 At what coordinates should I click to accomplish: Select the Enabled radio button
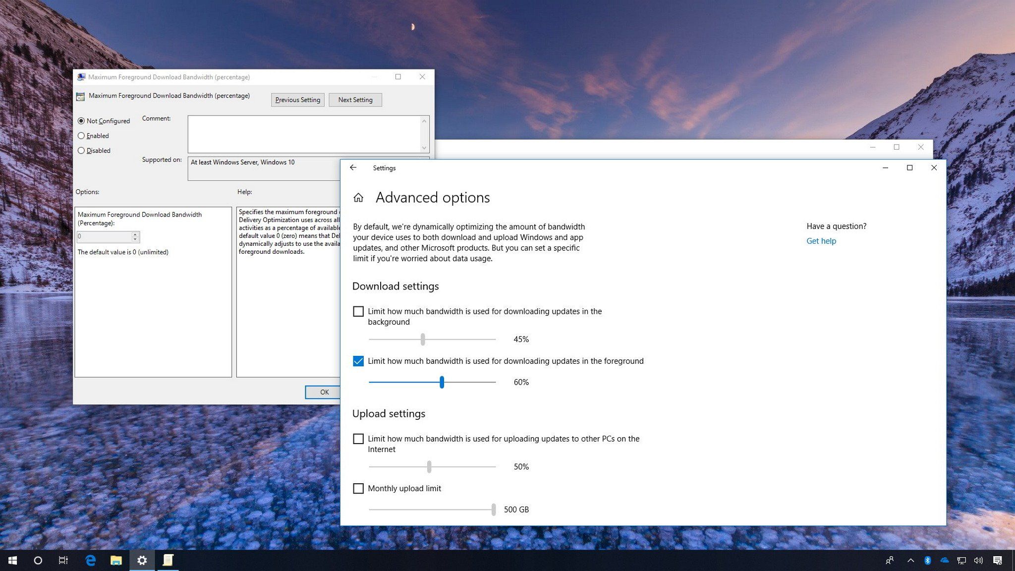point(81,136)
